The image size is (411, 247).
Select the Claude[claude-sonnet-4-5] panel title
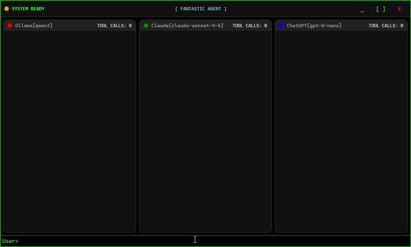pos(187,26)
